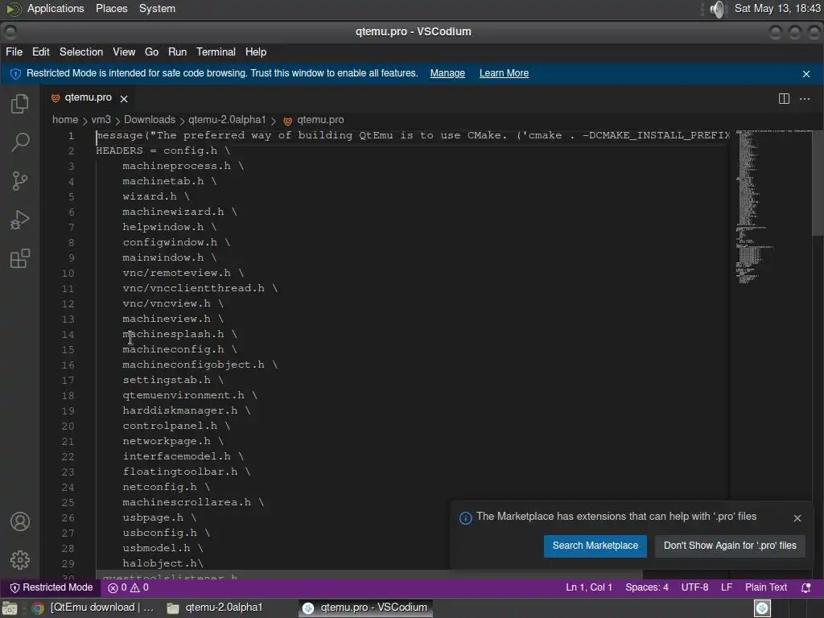Open the Source Control view
This screenshot has height=618, width=824.
[x=20, y=181]
